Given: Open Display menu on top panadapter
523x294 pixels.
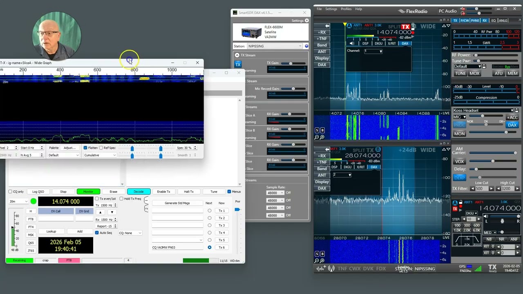Looking at the screenshot, I should [x=322, y=58].
